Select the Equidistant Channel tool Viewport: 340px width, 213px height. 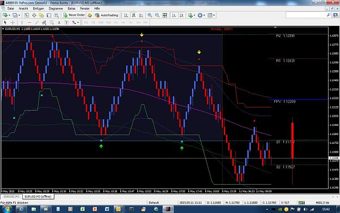pyautogui.click(x=44, y=22)
